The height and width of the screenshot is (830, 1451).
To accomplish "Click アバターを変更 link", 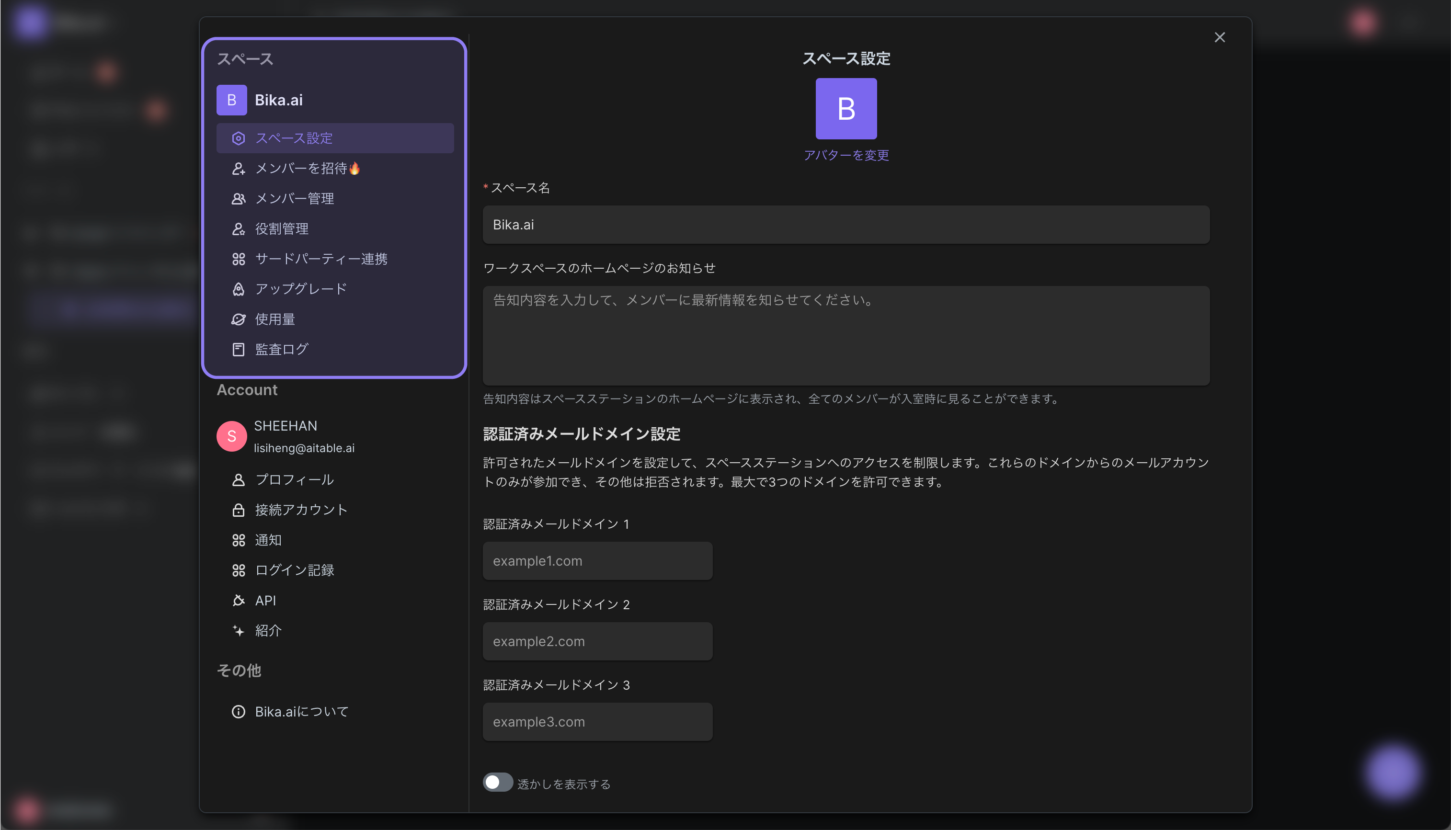I will [846, 156].
